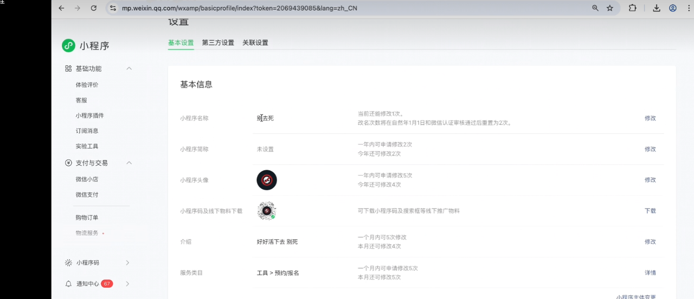Collapse the 支付与交易 section chevron
This screenshot has width=694, height=299.
pyautogui.click(x=129, y=163)
